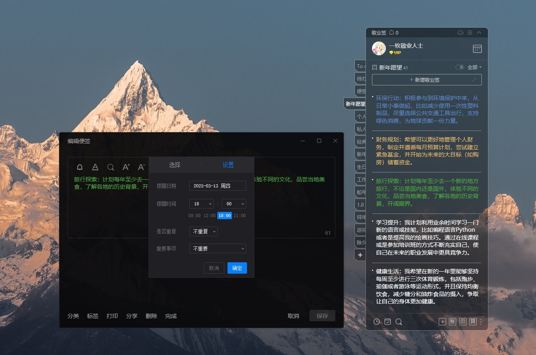Decrease font size with the A- icon
Viewport: 536px width, 355px height.
click(x=142, y=167)
